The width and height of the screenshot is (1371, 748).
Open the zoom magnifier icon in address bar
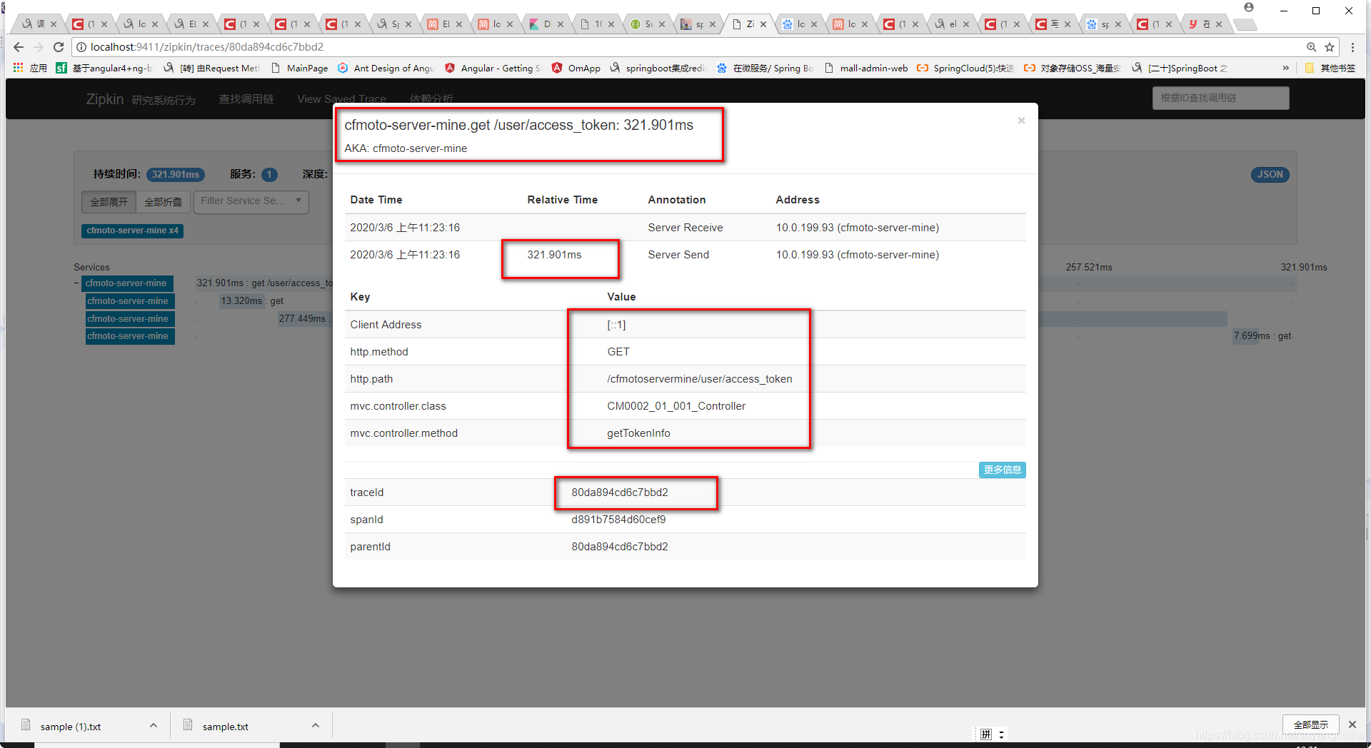coord(1312,47)
